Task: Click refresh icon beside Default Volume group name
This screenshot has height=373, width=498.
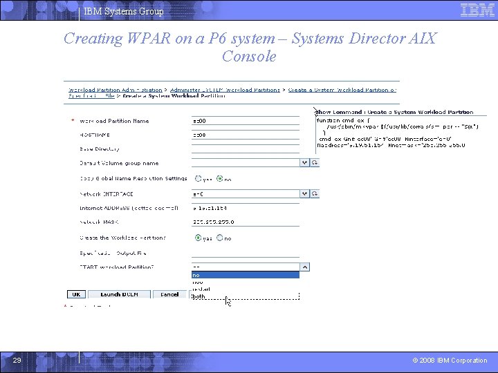Action: 315,163
